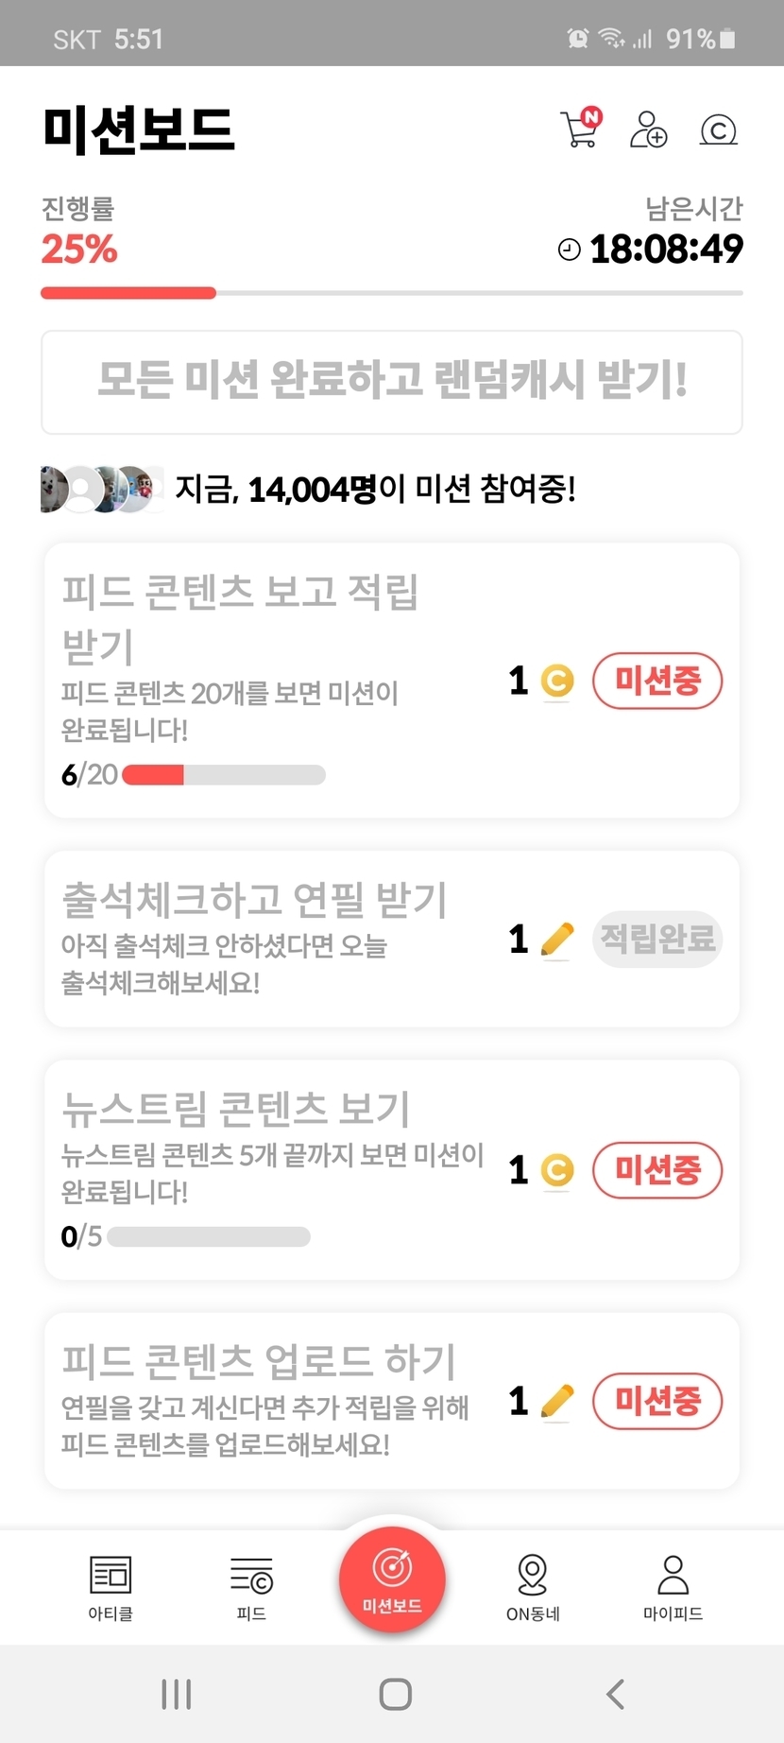784x1743 pixels.
Task: Open the ON동네 tab
Action: pyautogui.click(x=533, y=1586)
